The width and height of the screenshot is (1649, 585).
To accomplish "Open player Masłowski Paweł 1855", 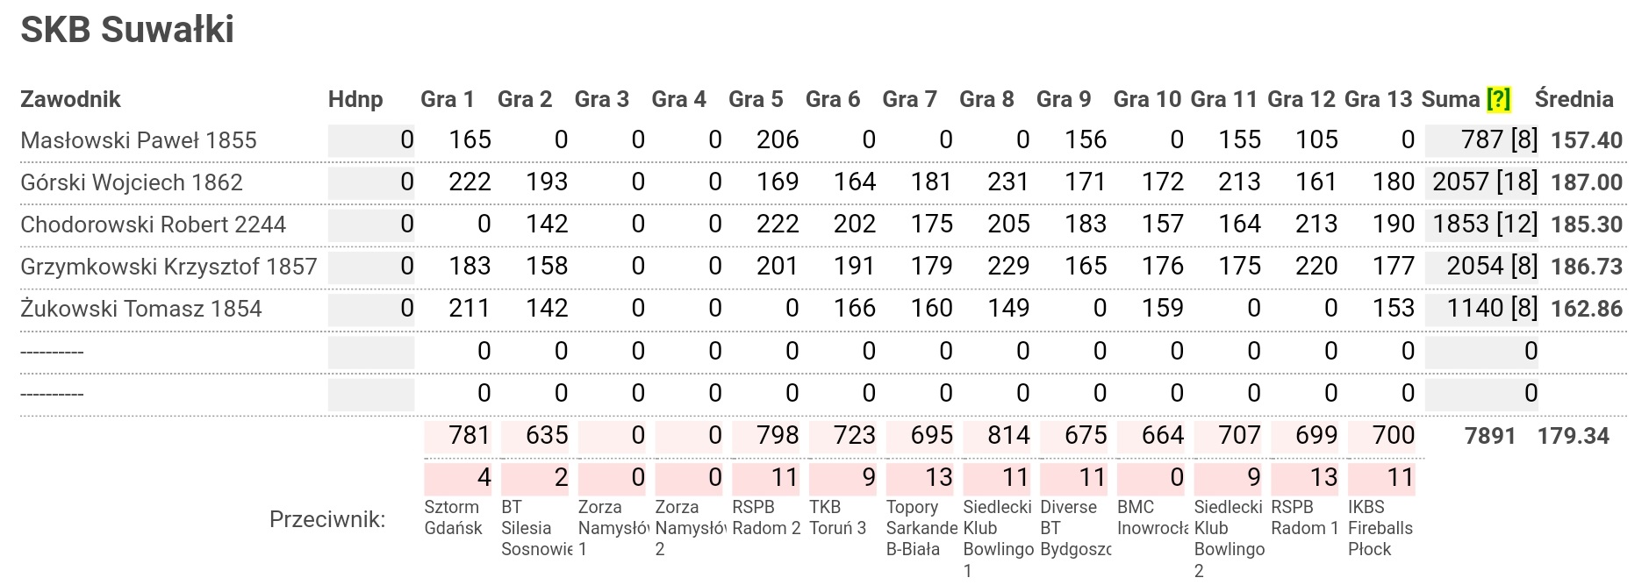I will (x=139, y=140).
